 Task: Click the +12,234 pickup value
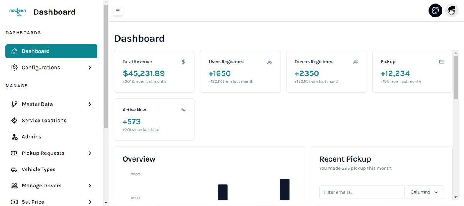(395, 73)
